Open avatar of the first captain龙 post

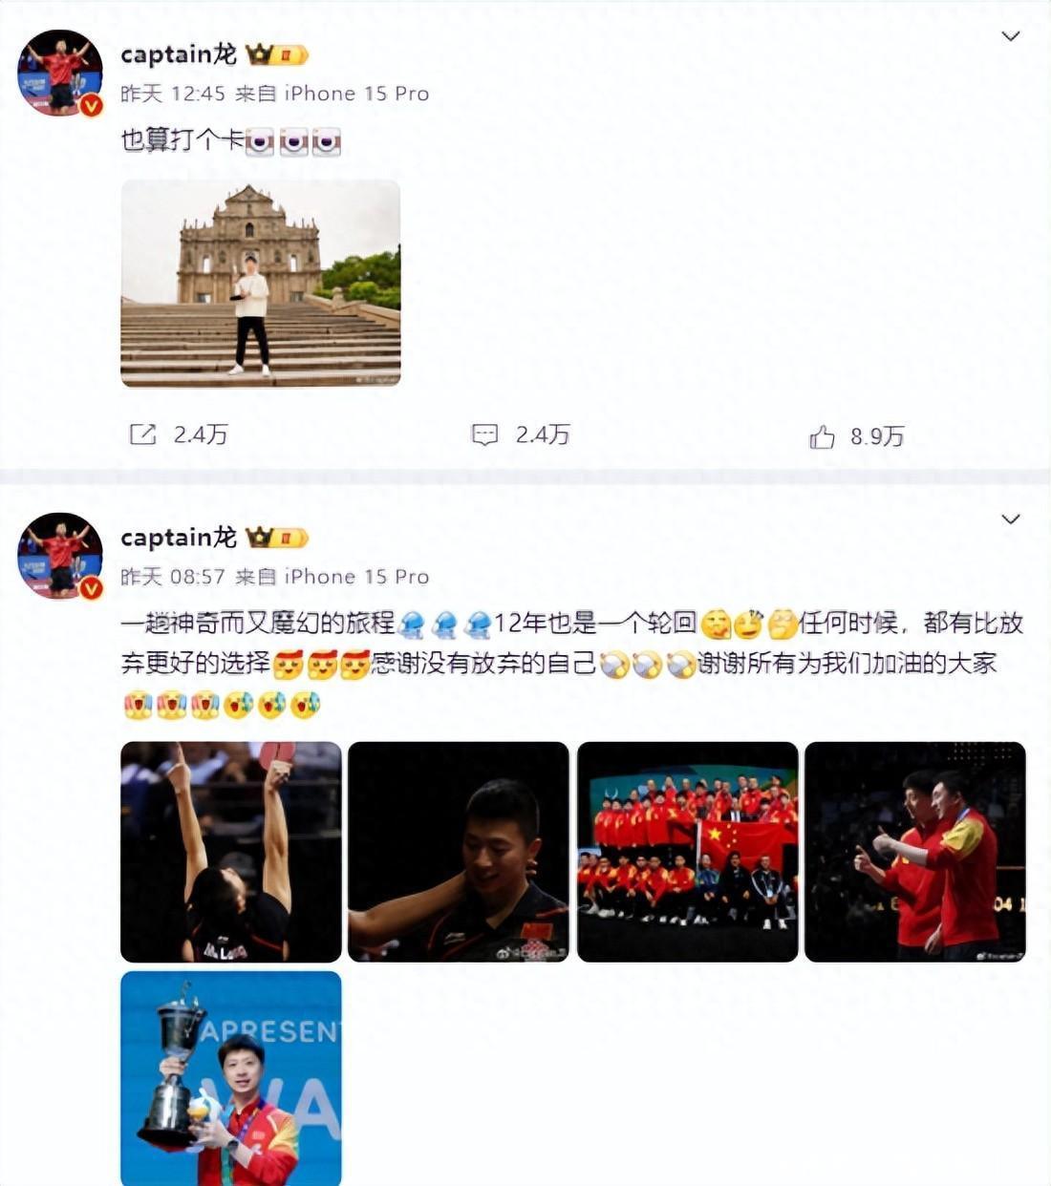[x=60, y=73]
